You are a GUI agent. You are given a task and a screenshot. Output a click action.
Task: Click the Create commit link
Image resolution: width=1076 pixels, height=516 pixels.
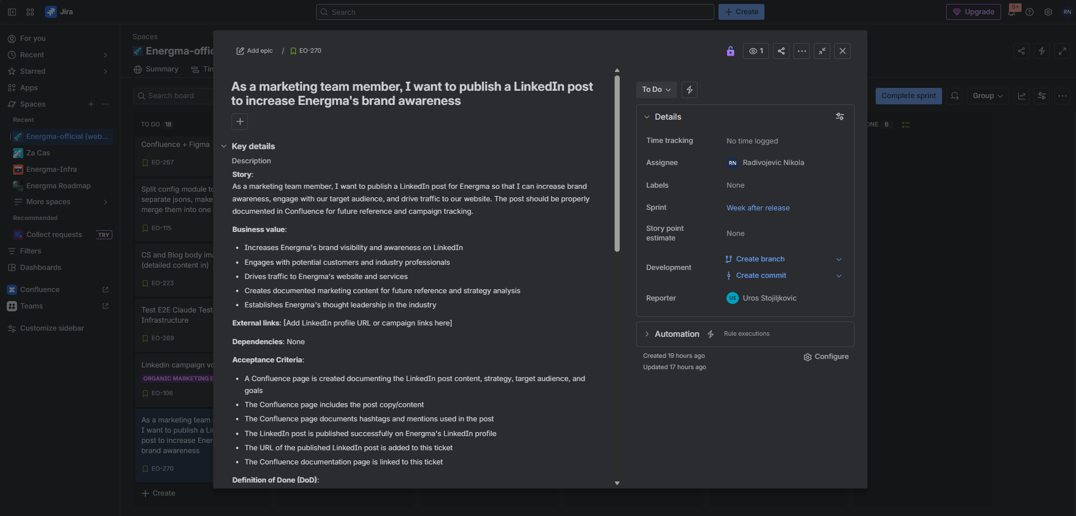point(761,276)
